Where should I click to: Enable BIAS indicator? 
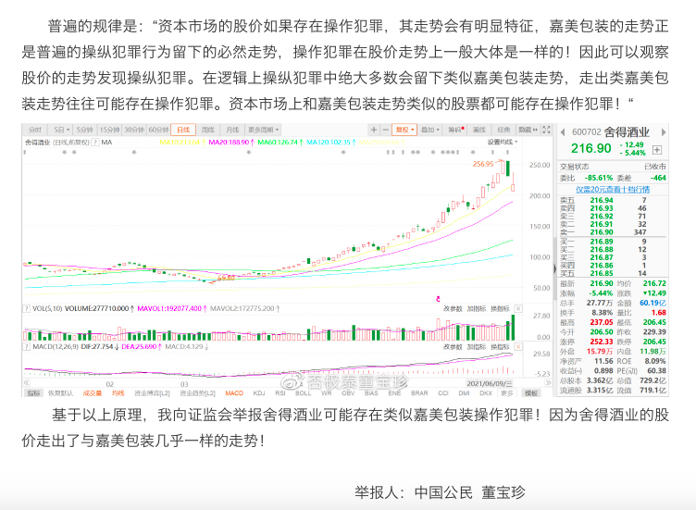click(371, 393)
